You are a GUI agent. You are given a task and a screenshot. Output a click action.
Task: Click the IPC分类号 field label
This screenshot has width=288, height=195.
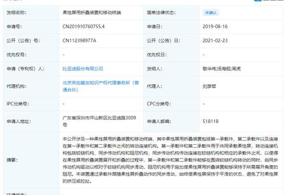click(x=18, y=104)
